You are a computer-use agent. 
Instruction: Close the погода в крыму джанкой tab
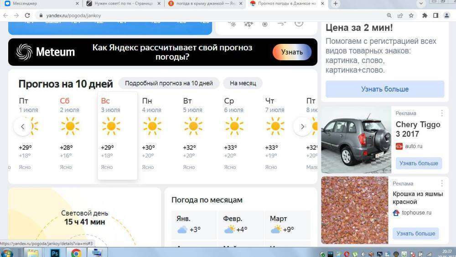pyautogui.click(x=241, y=4)
